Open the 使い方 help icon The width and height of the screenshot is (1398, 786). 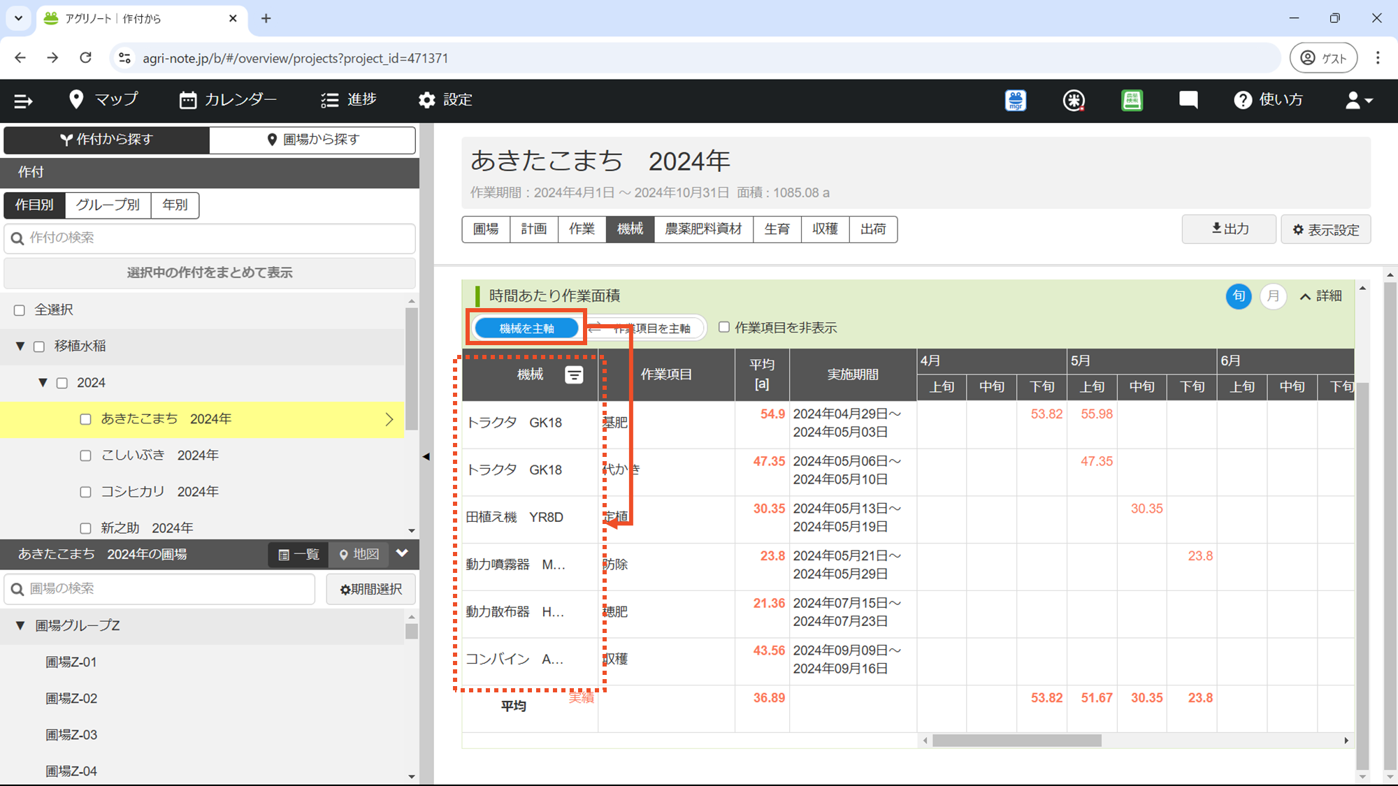click(x=1268, y=100)
